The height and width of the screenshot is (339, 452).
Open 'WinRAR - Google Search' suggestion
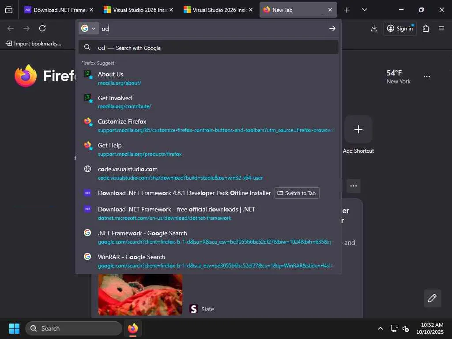tap(208, 261)
